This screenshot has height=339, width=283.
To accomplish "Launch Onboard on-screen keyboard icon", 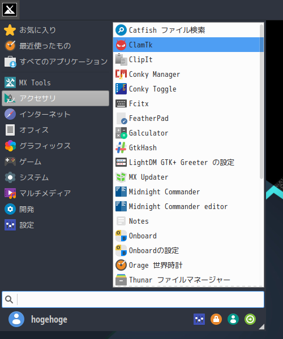I will [x=121, y=236].
